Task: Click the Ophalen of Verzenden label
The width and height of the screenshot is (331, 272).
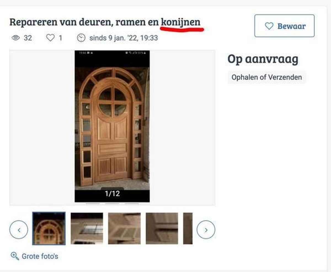Action: pos(267,77)
